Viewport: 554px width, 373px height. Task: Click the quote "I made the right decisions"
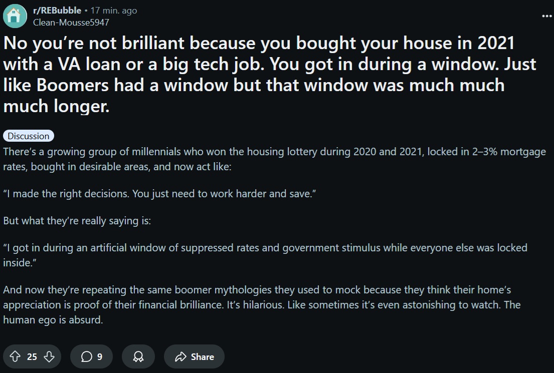point(159,194)
